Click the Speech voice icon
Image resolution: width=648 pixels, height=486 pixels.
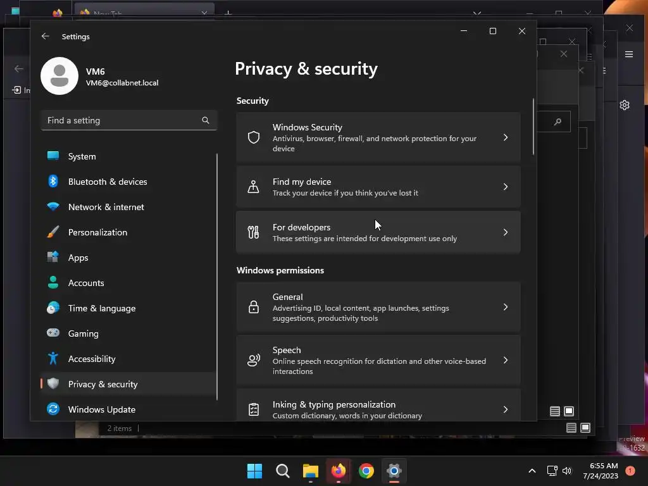(x=253, y=360)
